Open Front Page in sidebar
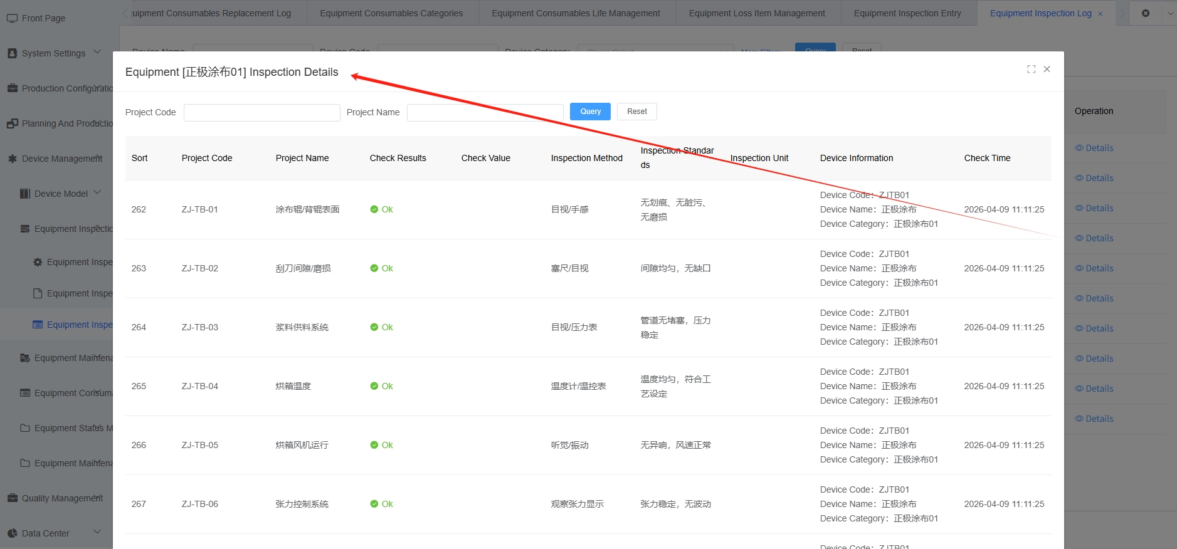Image resolution: width=1177 pixels, height=549 pixels. click(43, 18)
